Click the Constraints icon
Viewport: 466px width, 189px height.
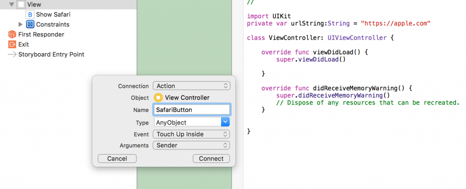(x=30, y=25)
